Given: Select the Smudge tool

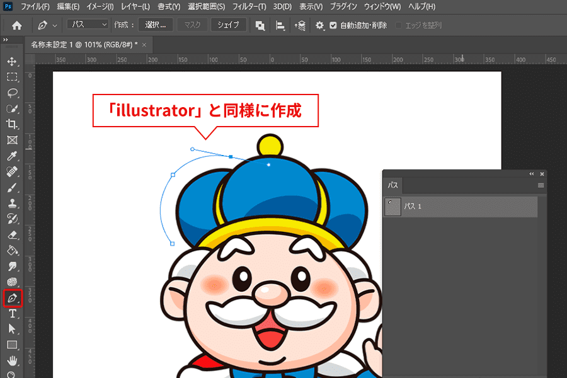Looking at the screenshot, I should click(x=12, y=266).
